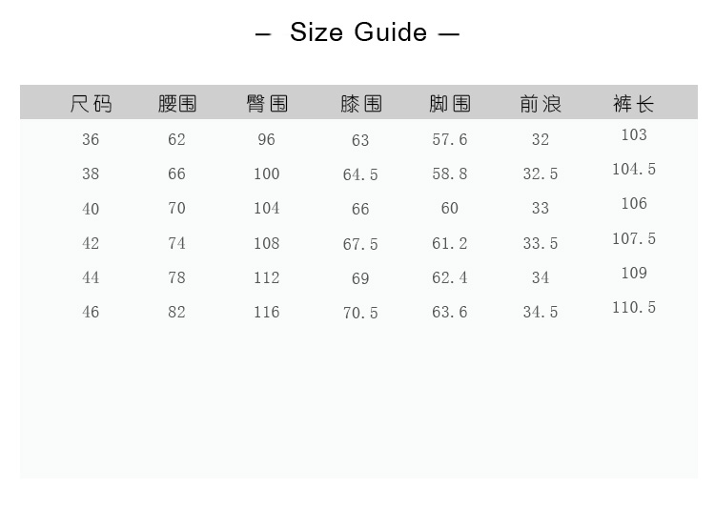Click the waist value 74
The height and width of the screenshot is (510, 715).
[176, 243]
